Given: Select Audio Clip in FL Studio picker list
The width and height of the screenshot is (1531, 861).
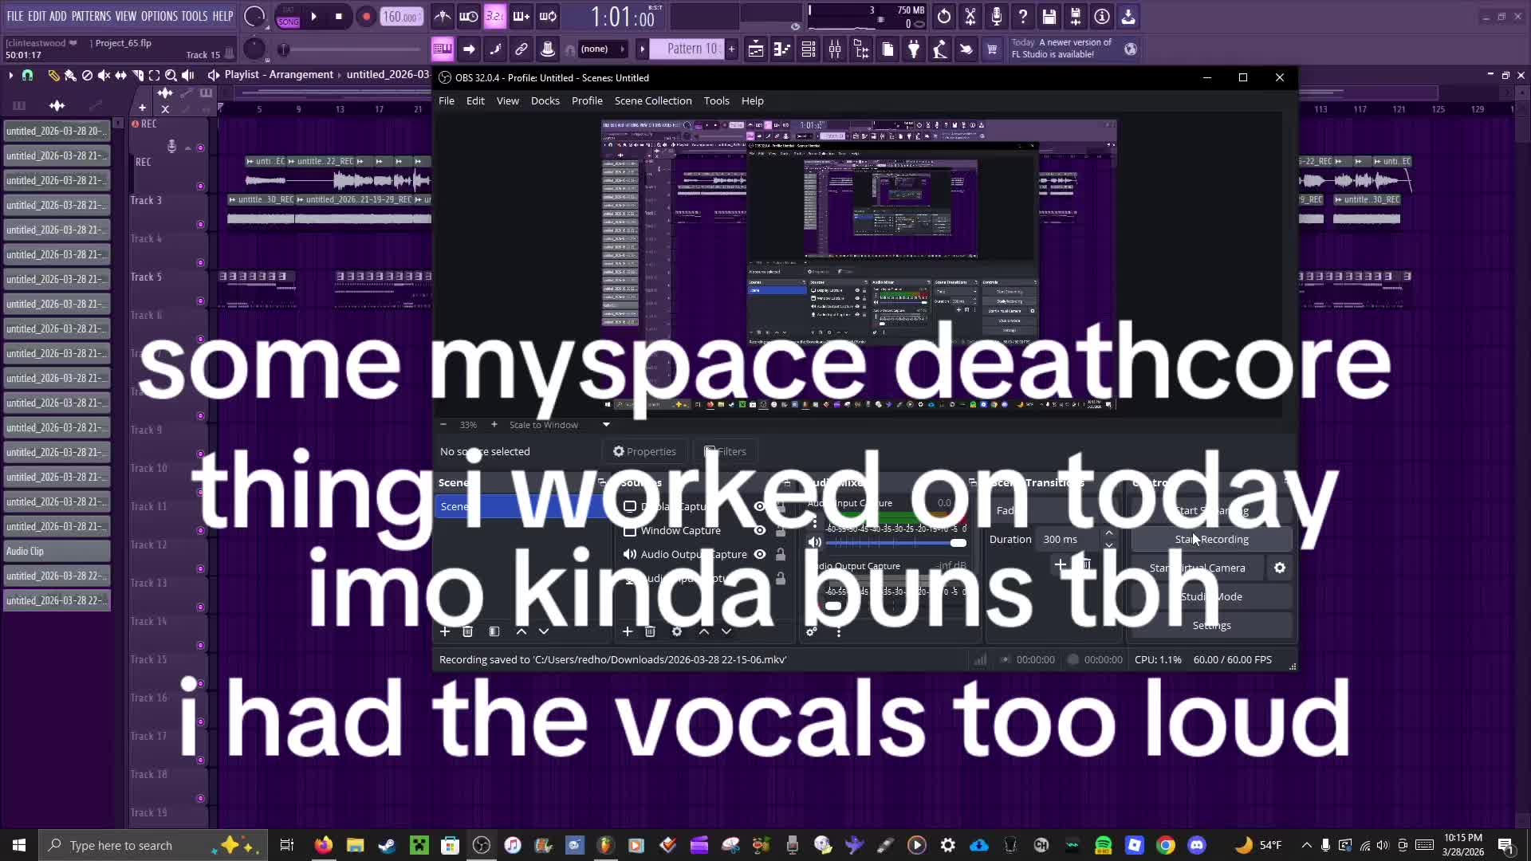Looking at the screenshot, I should 57,551.
